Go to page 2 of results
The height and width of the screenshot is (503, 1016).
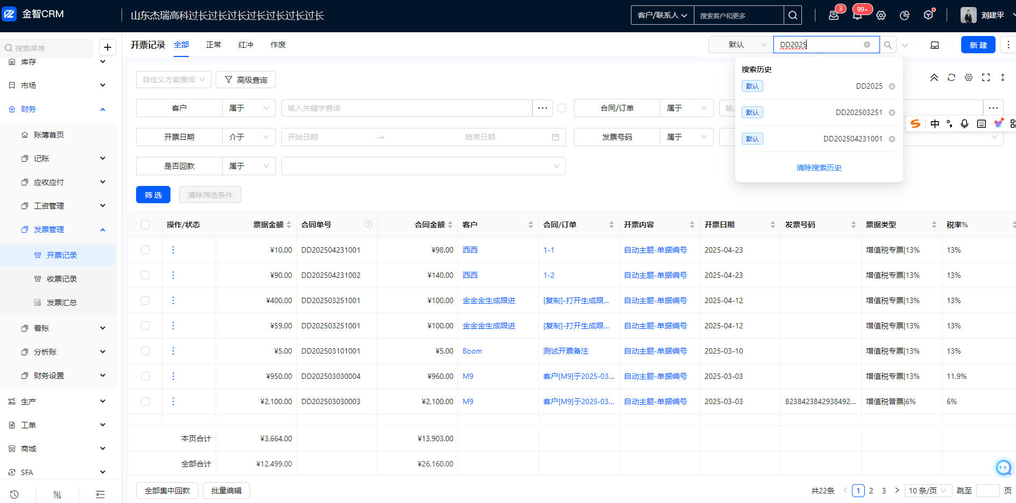[x=871, y=491]
